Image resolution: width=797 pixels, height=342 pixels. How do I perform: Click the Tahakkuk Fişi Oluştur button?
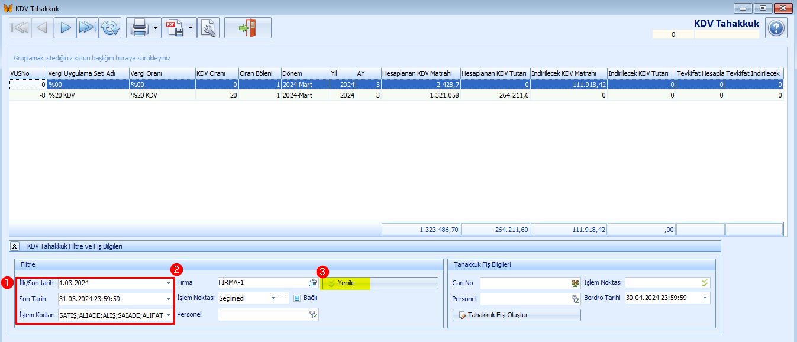pos(517,315)
